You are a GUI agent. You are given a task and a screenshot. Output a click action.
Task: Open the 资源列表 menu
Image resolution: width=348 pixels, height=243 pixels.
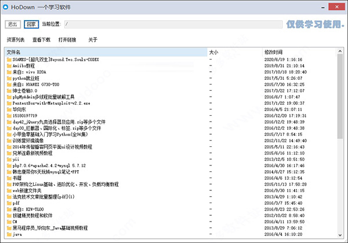16,40
